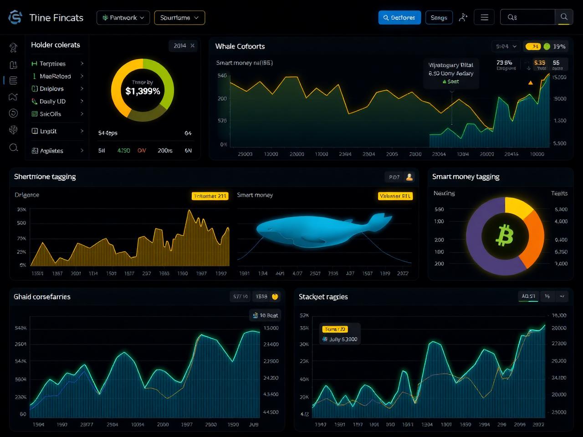Image resolution: width=583 pixels, height=437 pixels.
Task: Select the percent tab in Stackjet ragries
Action: [x=547, y=296]
